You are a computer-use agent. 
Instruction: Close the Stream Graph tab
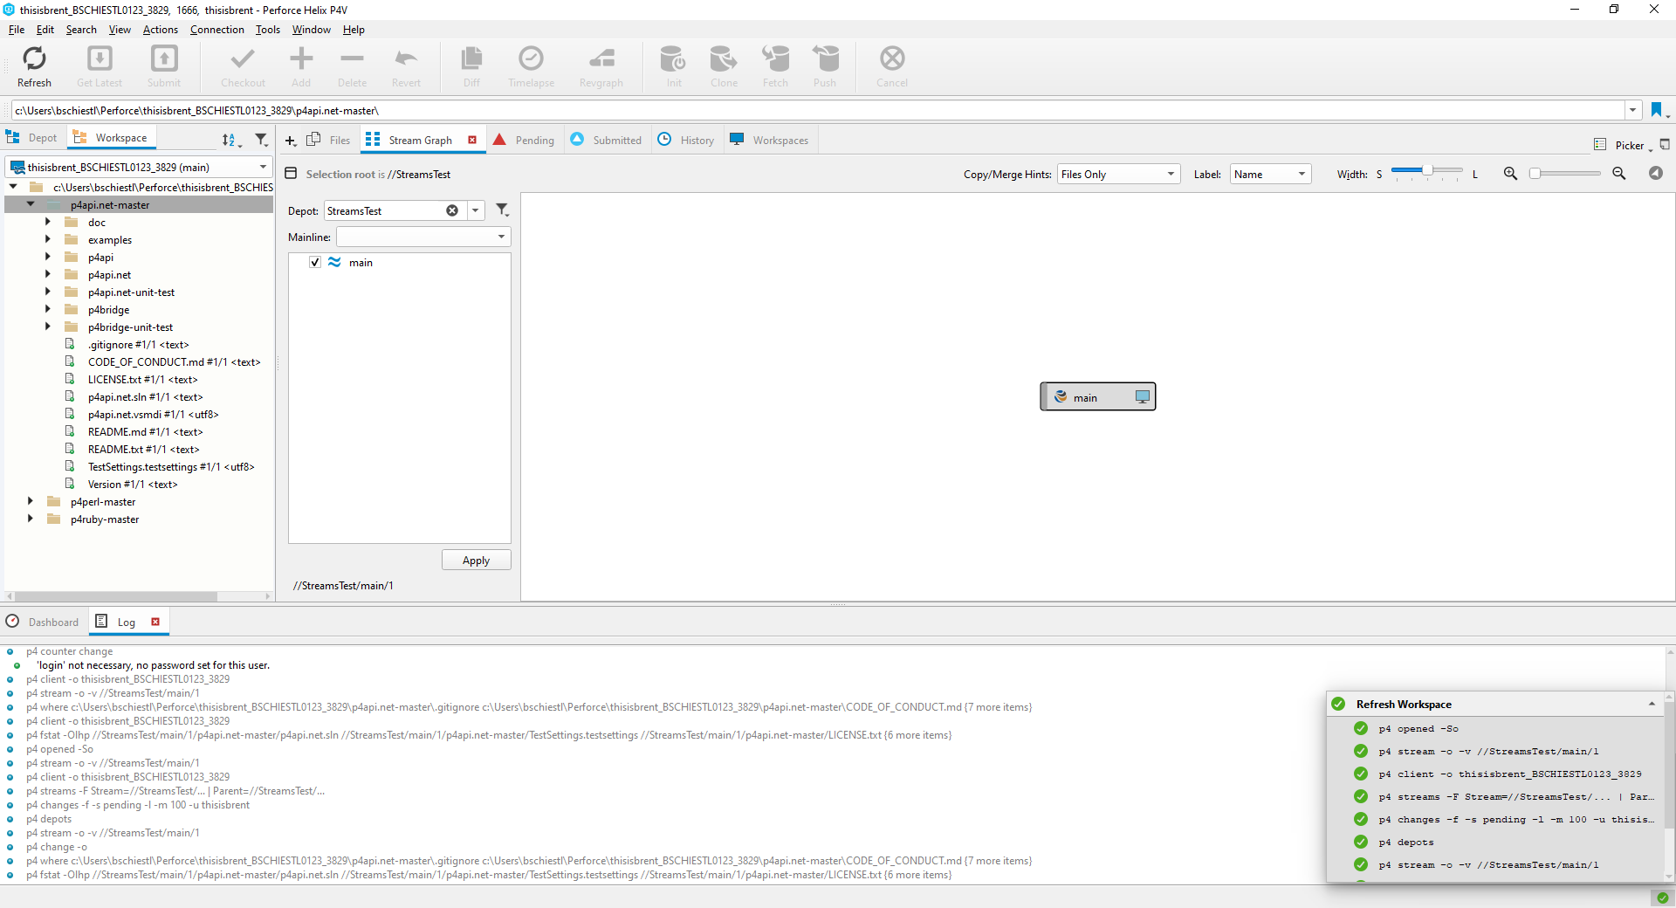[472, 140]
